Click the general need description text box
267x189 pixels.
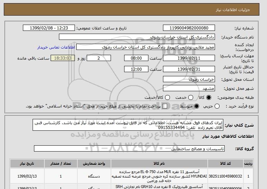point(128,125)
